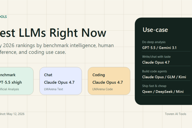Screen dimensions: 192x128
Task: Click the 'GPT-5.5 xhigh' benchmark winner text
Action: pos(11,82)
